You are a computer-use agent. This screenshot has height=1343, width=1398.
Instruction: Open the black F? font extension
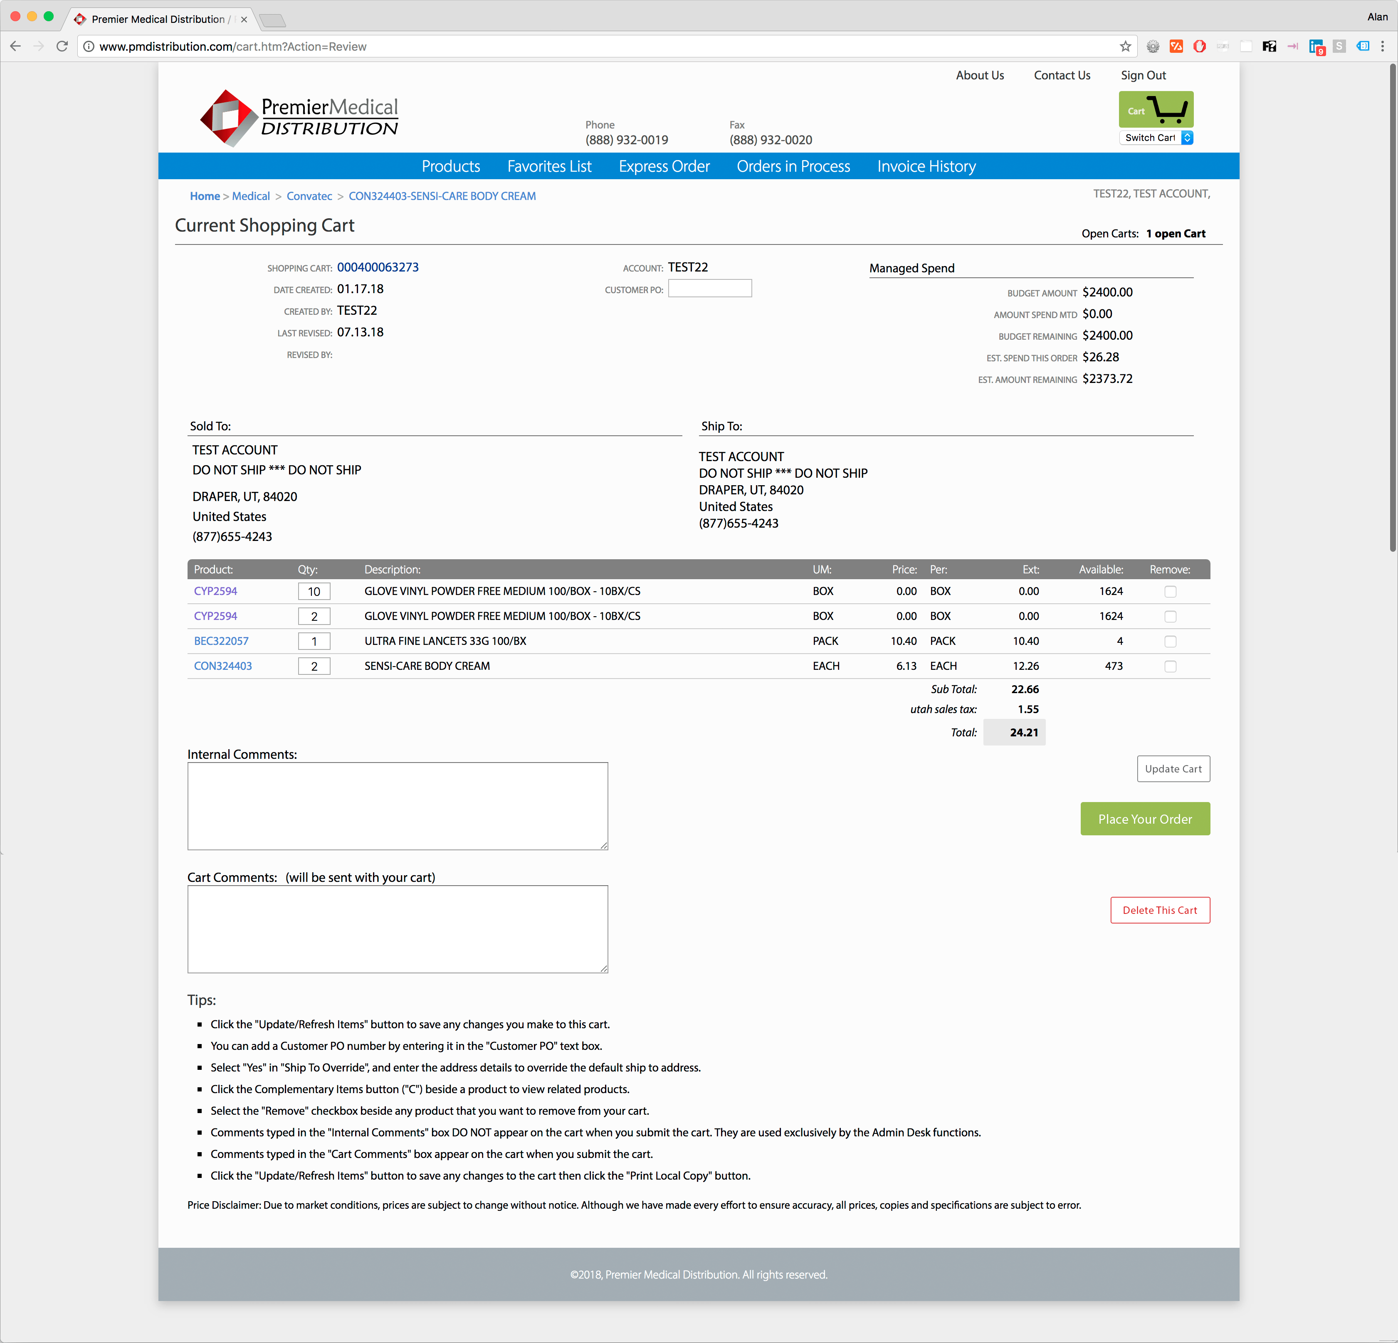[1269, 46]
